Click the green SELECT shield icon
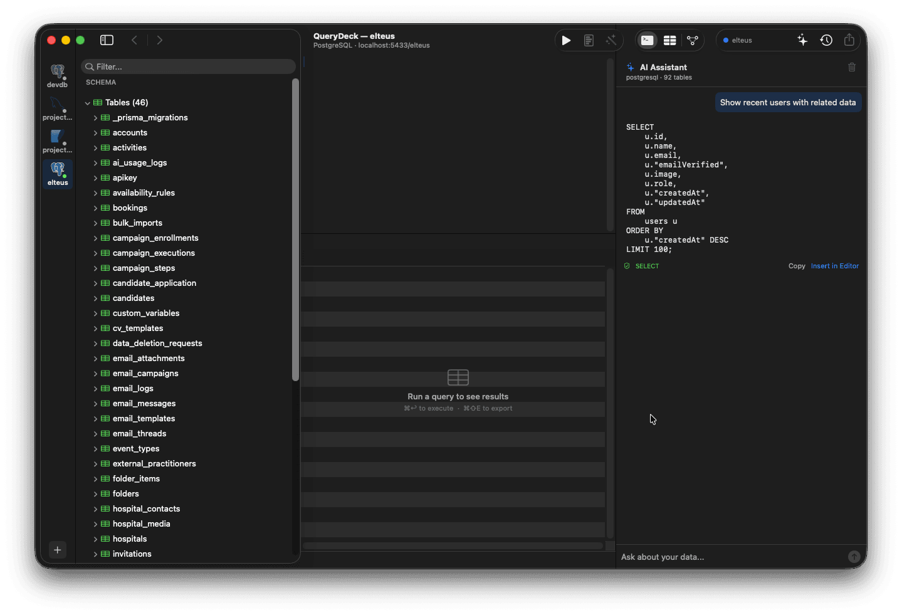 [627, 266]
